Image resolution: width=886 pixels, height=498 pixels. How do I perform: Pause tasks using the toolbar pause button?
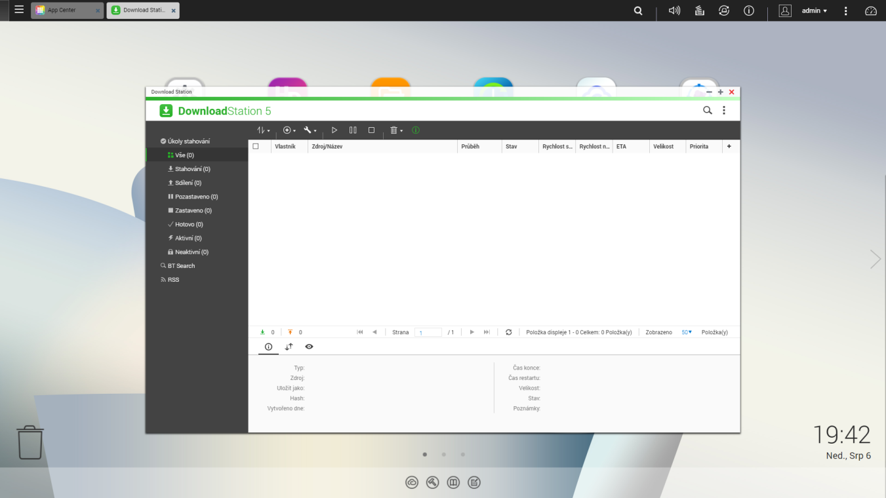(353, 130)
